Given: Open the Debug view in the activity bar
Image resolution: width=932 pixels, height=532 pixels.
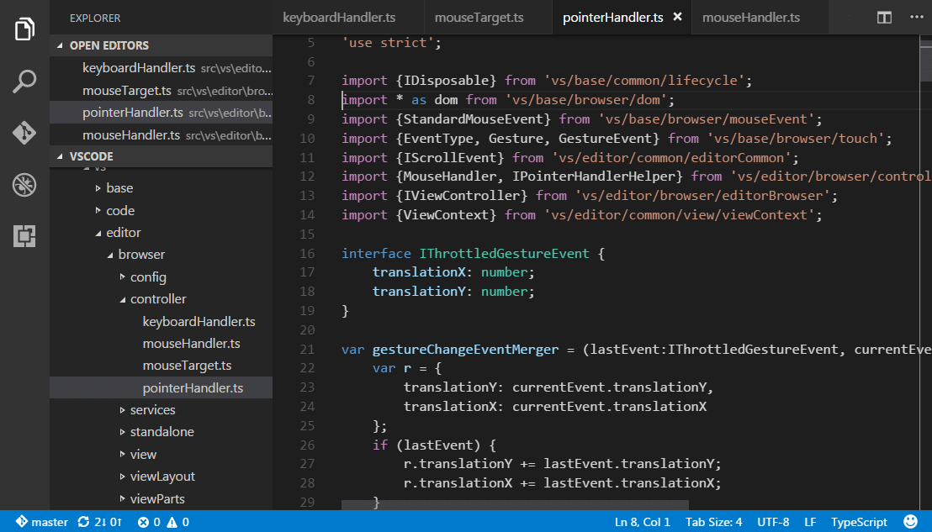Looking at the screenshot, I should pyautogui.click(x=24, y=184).
